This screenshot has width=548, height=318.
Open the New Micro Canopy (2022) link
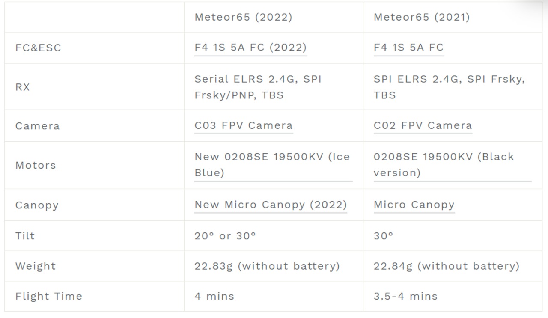271,205
